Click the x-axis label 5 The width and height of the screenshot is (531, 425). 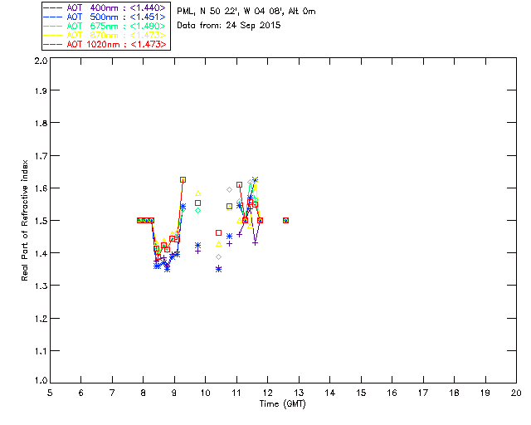click(x=50, y=393)
